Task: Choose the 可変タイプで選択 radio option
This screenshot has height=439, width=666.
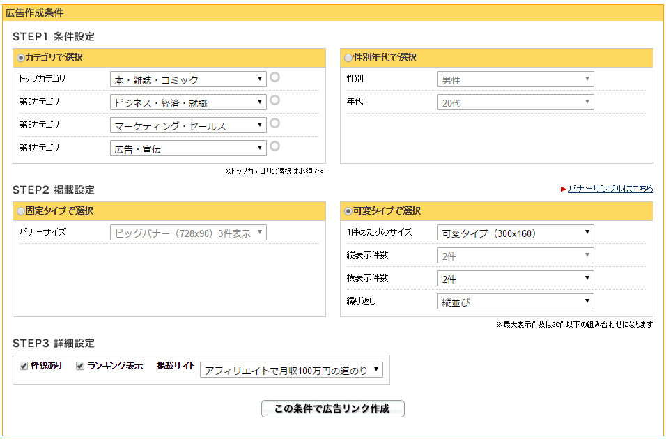Action: [x=348, y=211]
